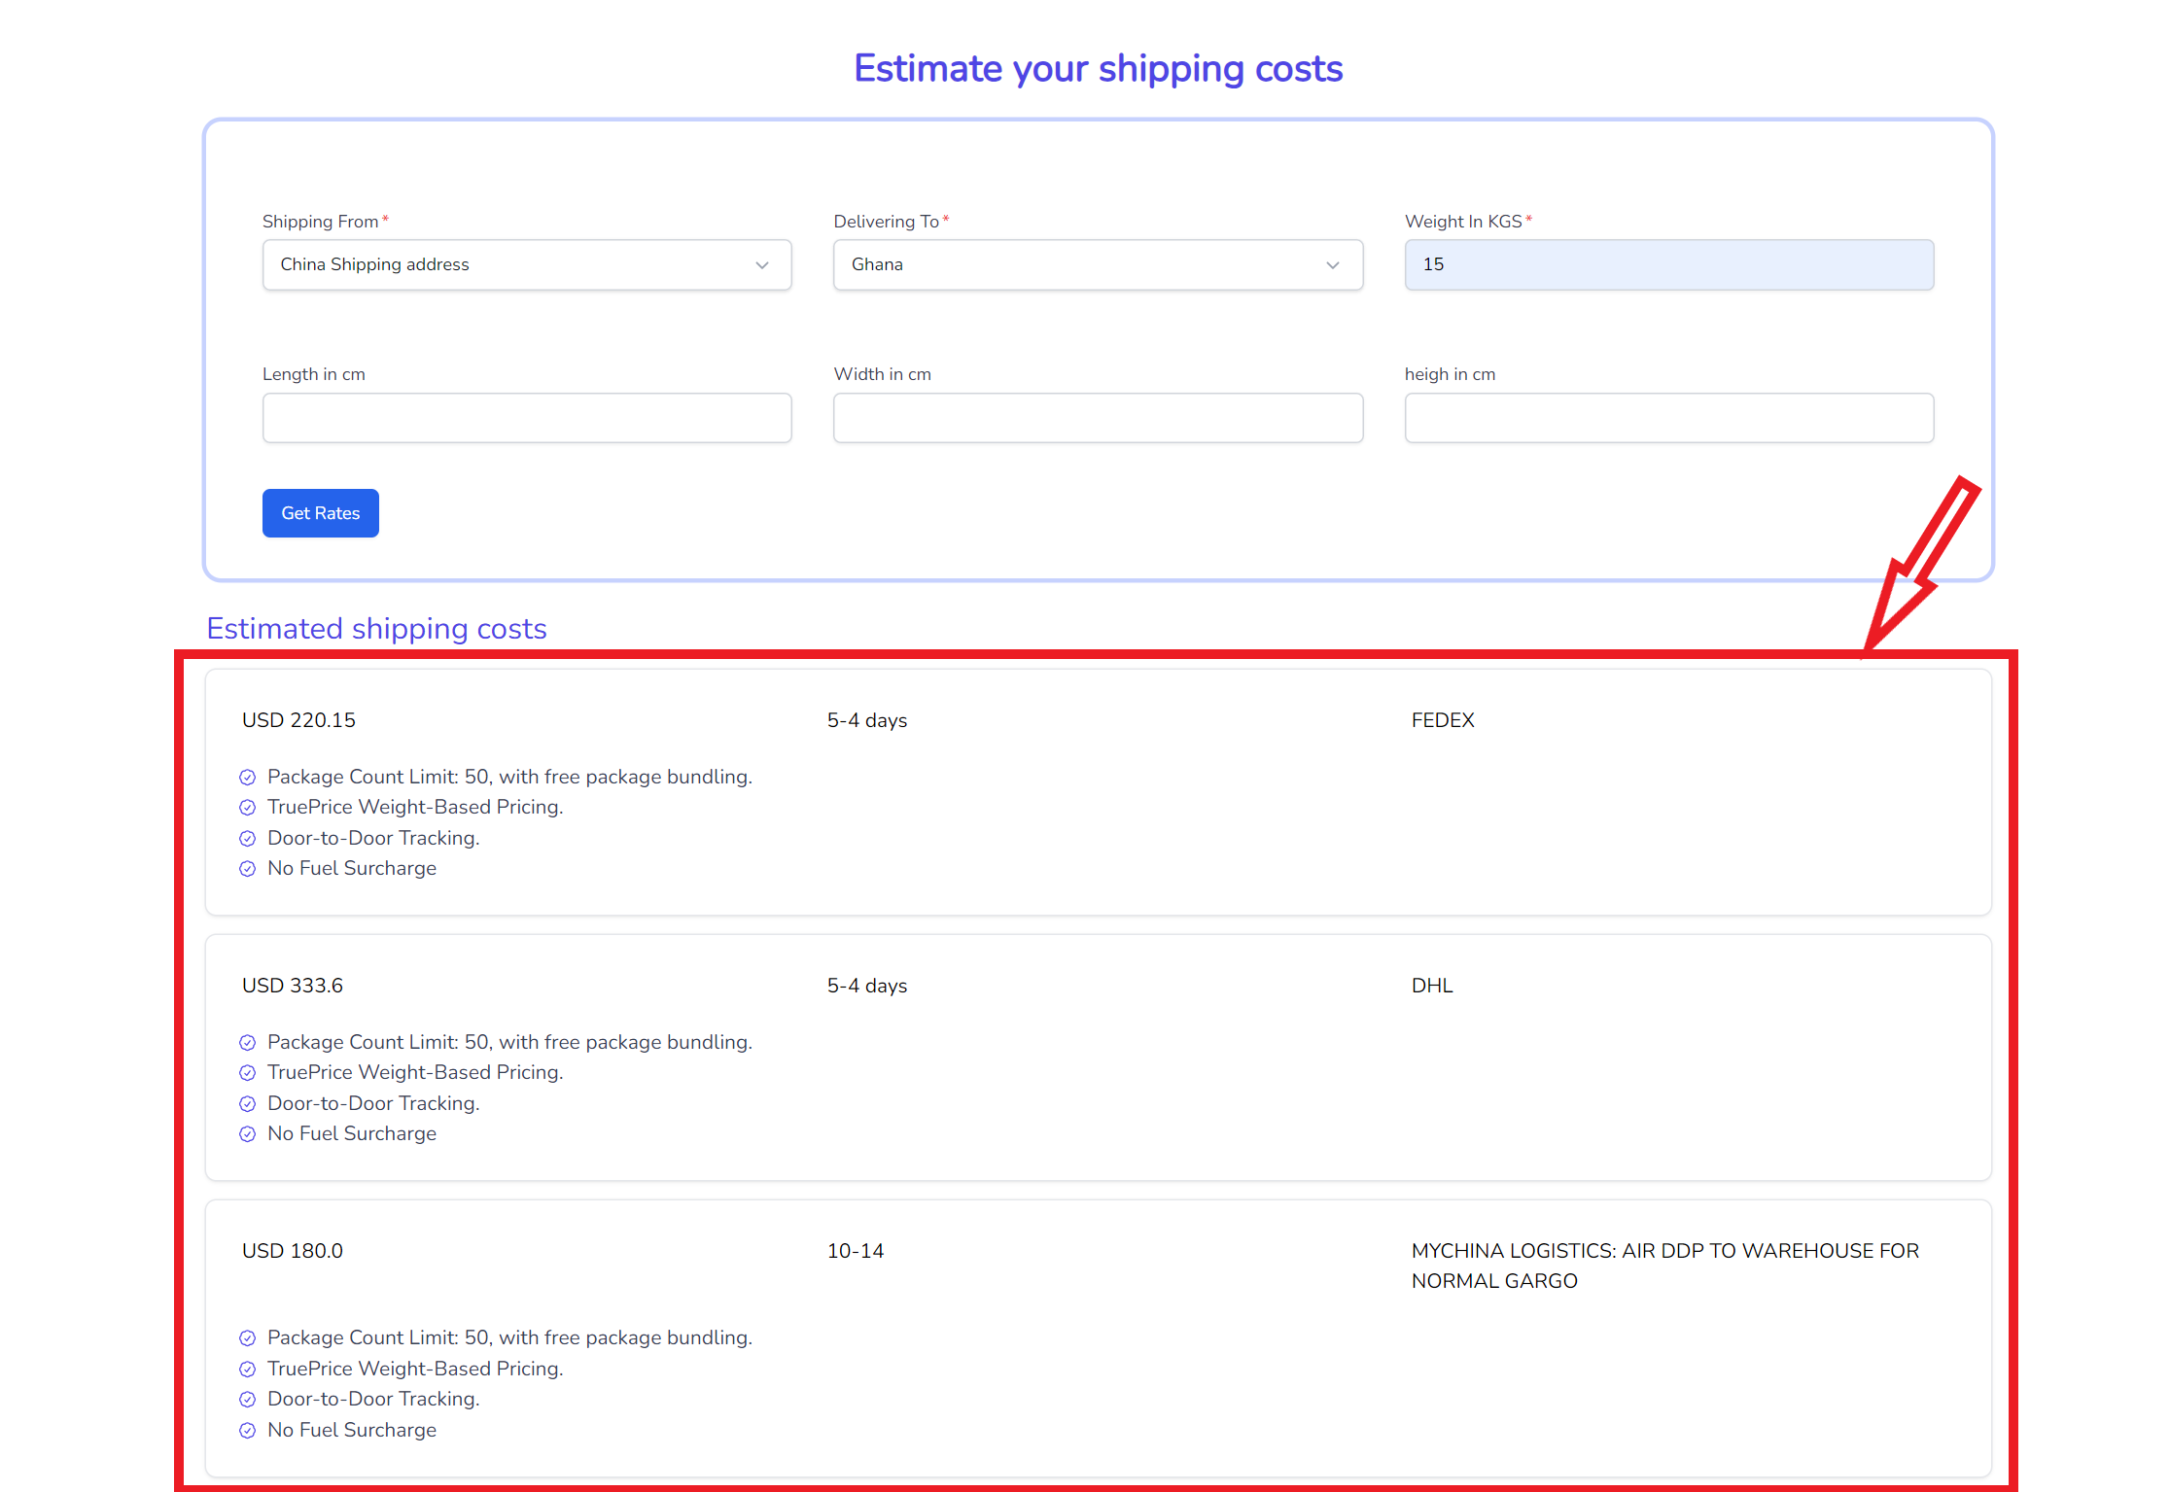Select the USD 220.15 price
The height and width of the screenshot is (1492, 2170).
tap(298, 720)
